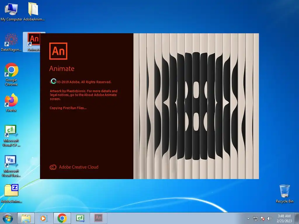The height and width of the screenshot is (224, 299).
Task: Click the Artwork by Plasticbionic text
Action: [84, 95]
